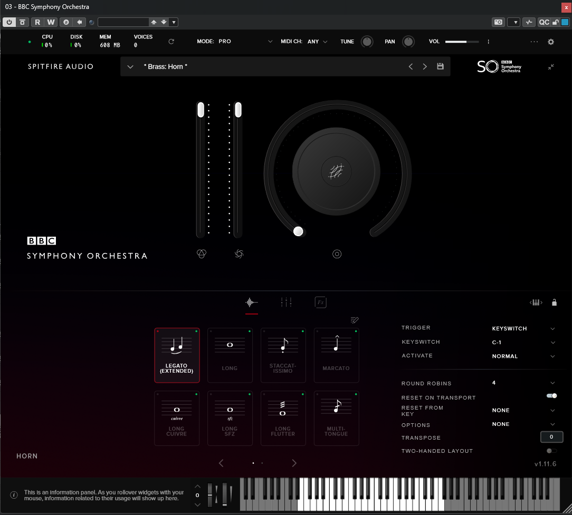This screenshot has width=572, height=515.
Task: Open the FX panel icon
Action: 320,302
